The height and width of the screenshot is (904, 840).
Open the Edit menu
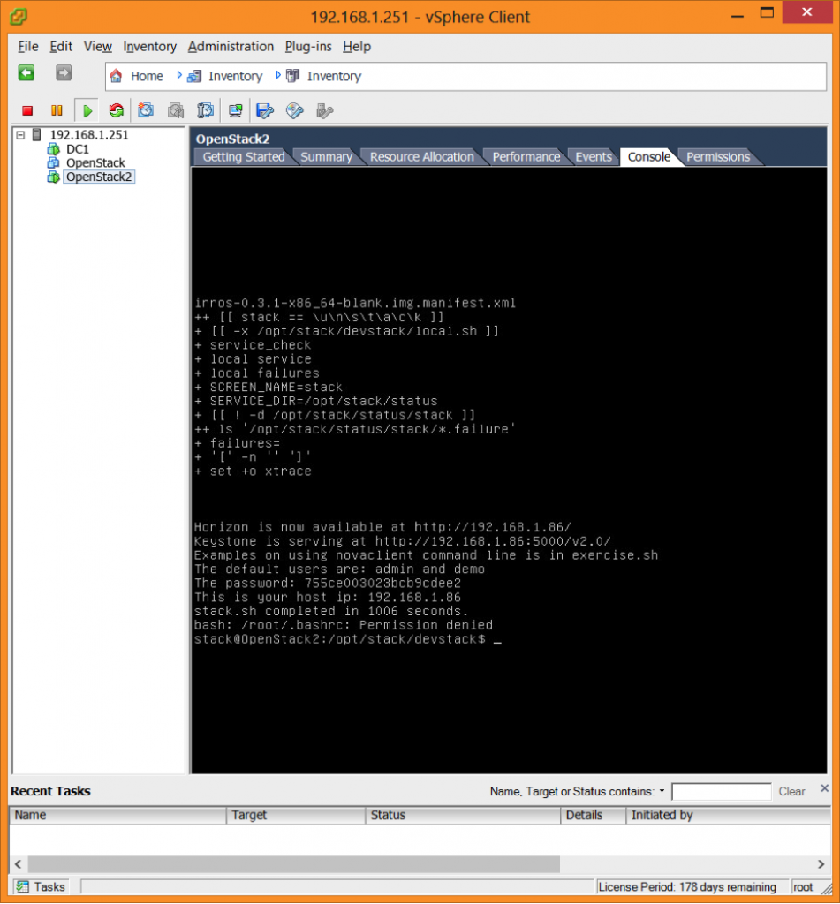click(61, 47)
